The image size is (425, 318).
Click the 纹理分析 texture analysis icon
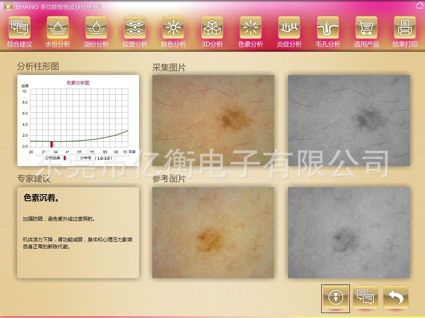pos(135,28)
